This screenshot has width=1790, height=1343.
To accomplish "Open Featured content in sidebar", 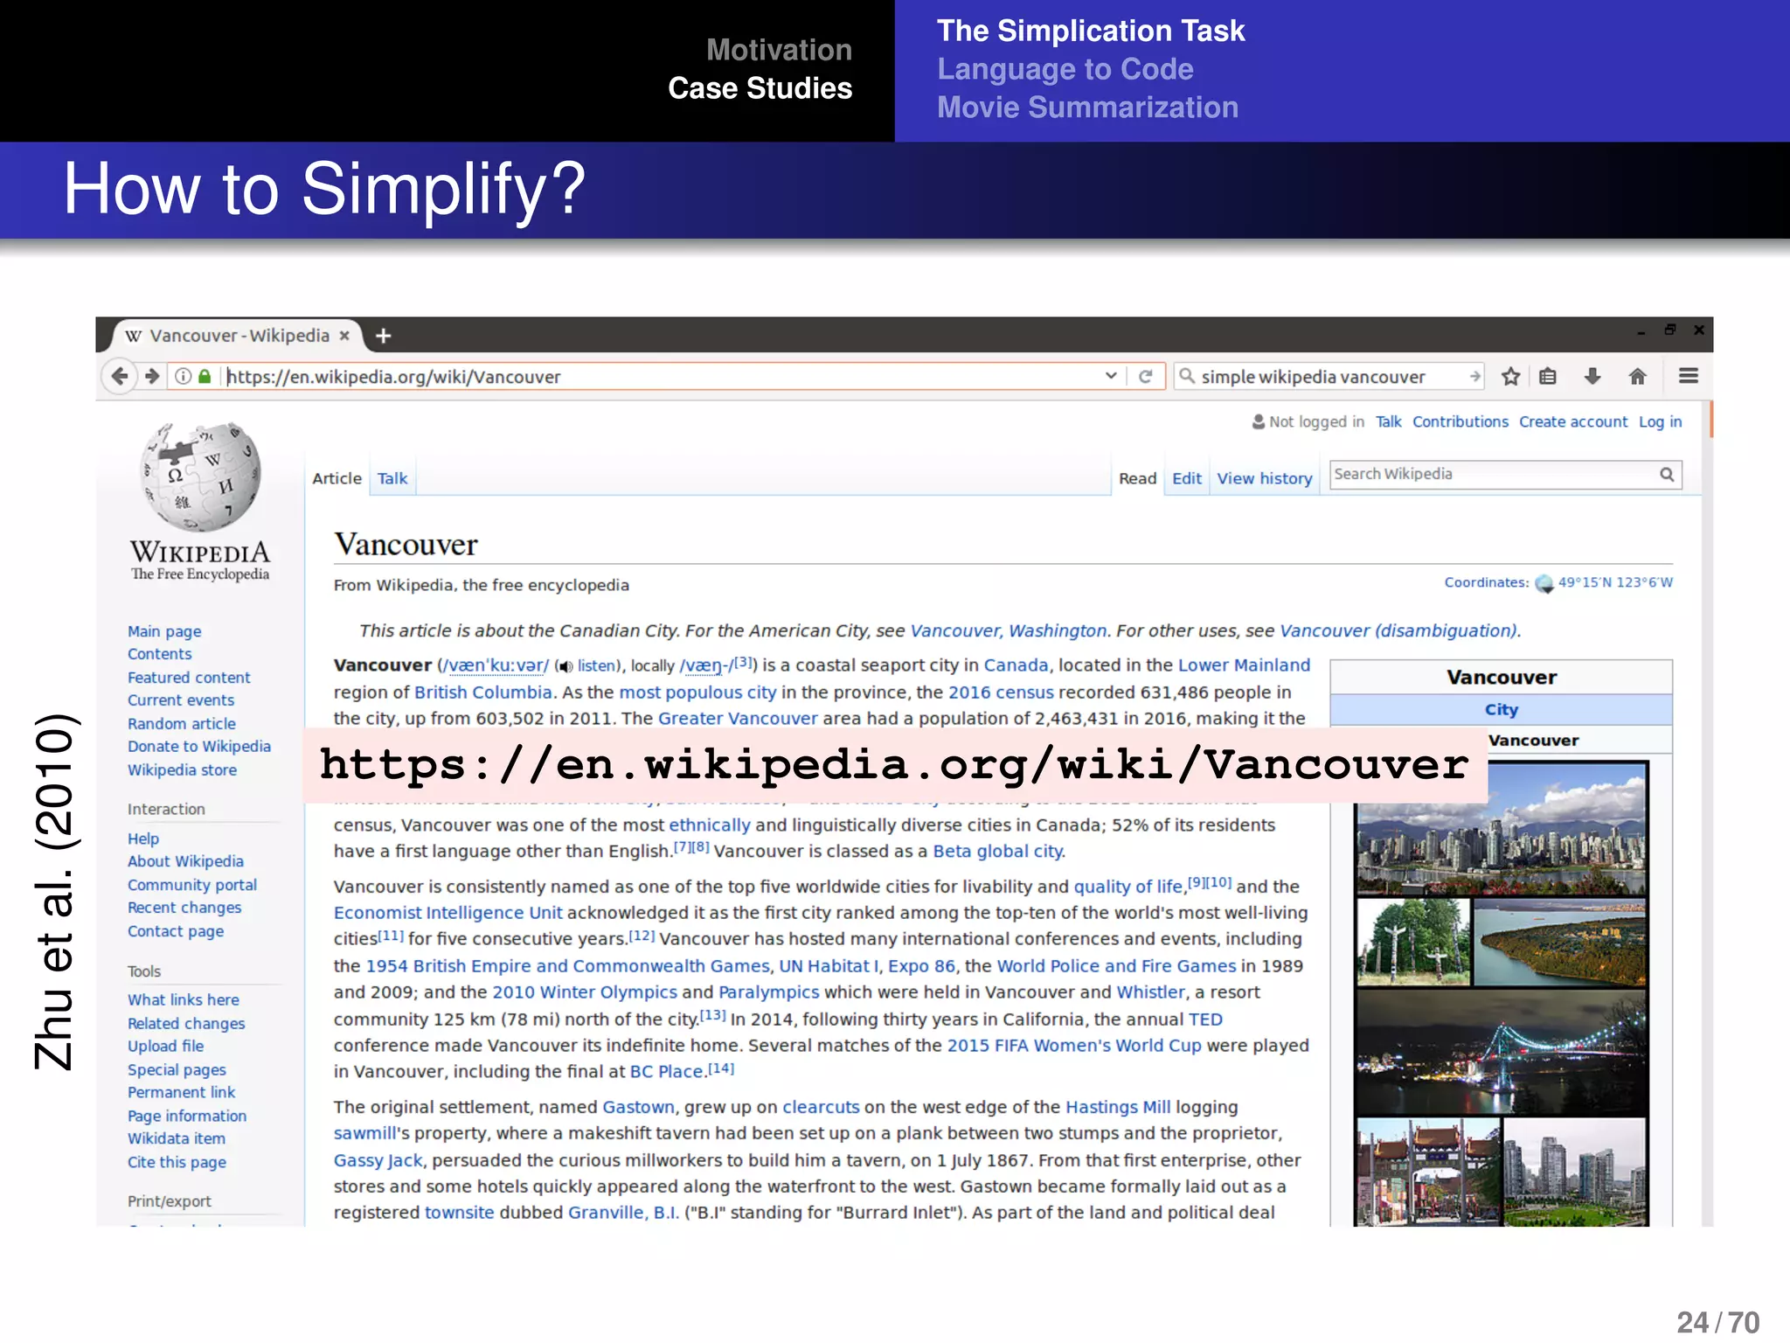I will click(x=189, y=678).
